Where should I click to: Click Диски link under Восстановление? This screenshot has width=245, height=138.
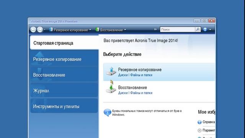(123, 93)
